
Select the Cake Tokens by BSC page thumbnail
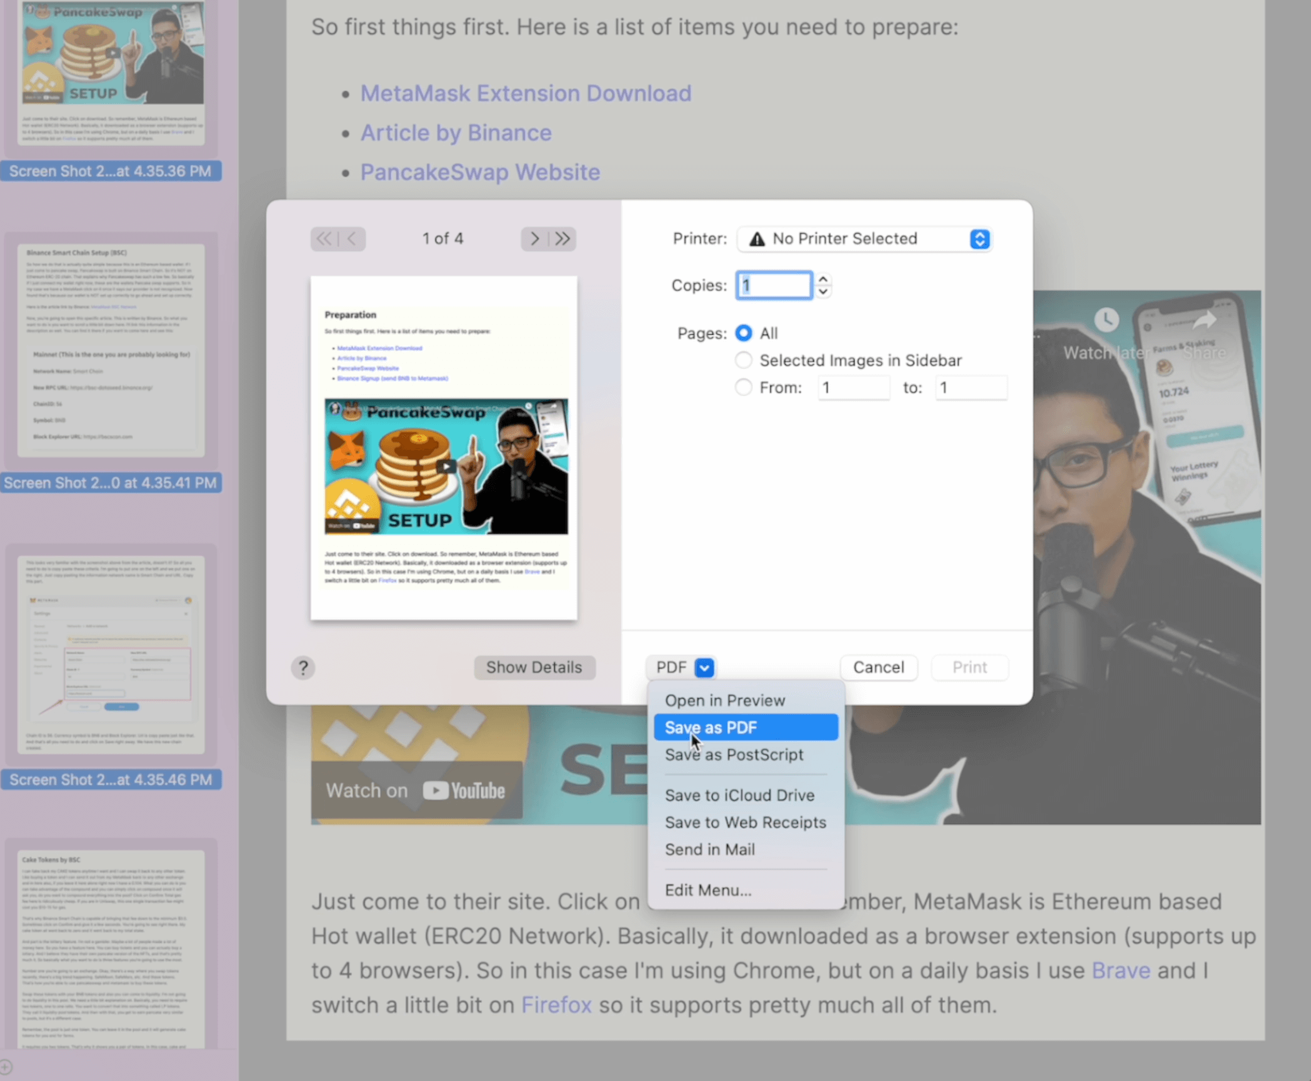111,949
